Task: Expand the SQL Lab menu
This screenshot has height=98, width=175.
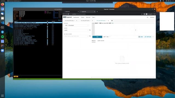Action: [88, 17]
